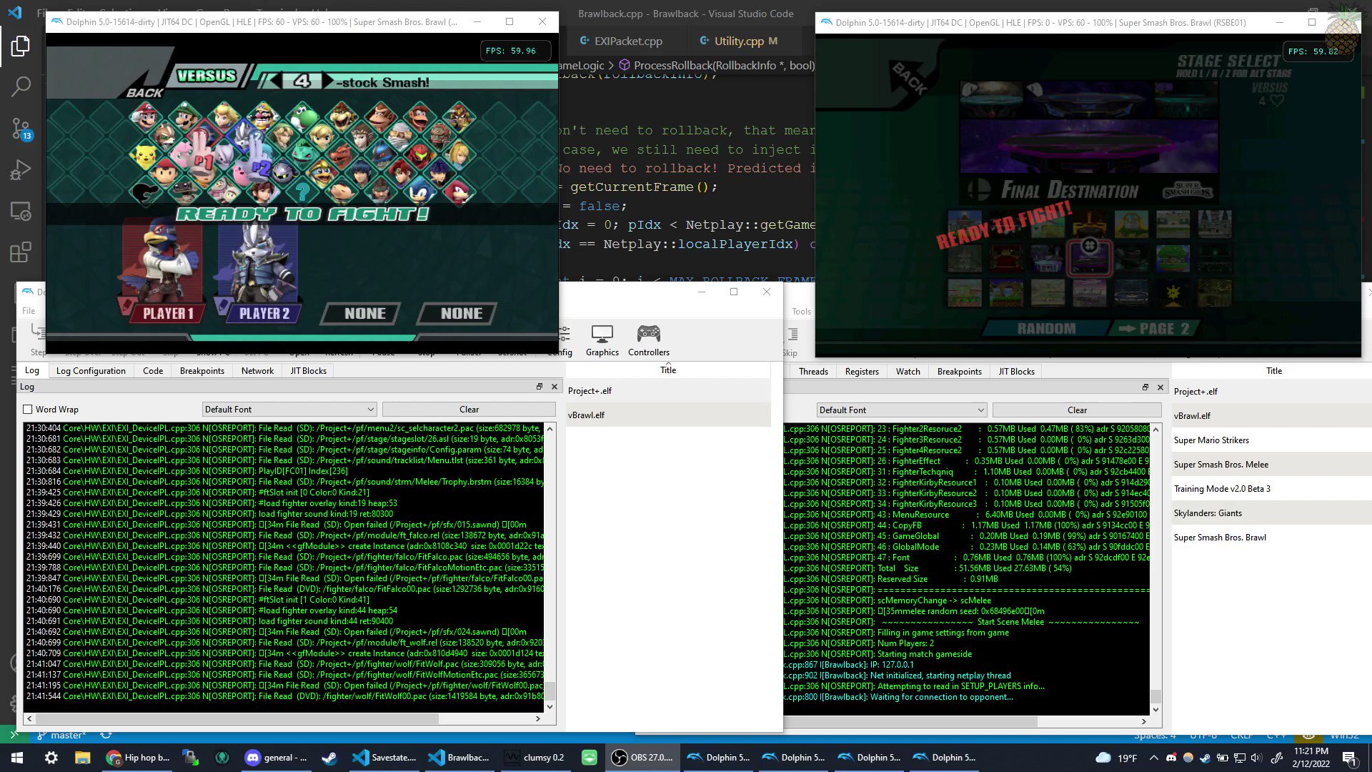The image size is (1372, 772).
Task: Click the left Log horizontal scrollbar
Action: tap(283, 718)
